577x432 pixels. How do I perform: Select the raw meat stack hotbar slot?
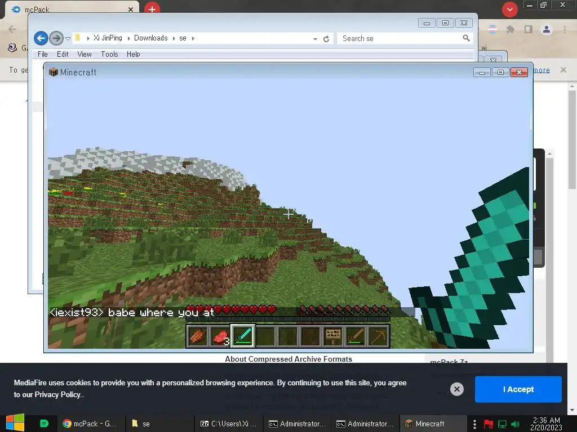point(220,336)
